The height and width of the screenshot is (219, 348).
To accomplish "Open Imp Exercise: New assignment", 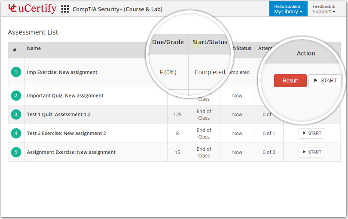I will coord(62,72).
